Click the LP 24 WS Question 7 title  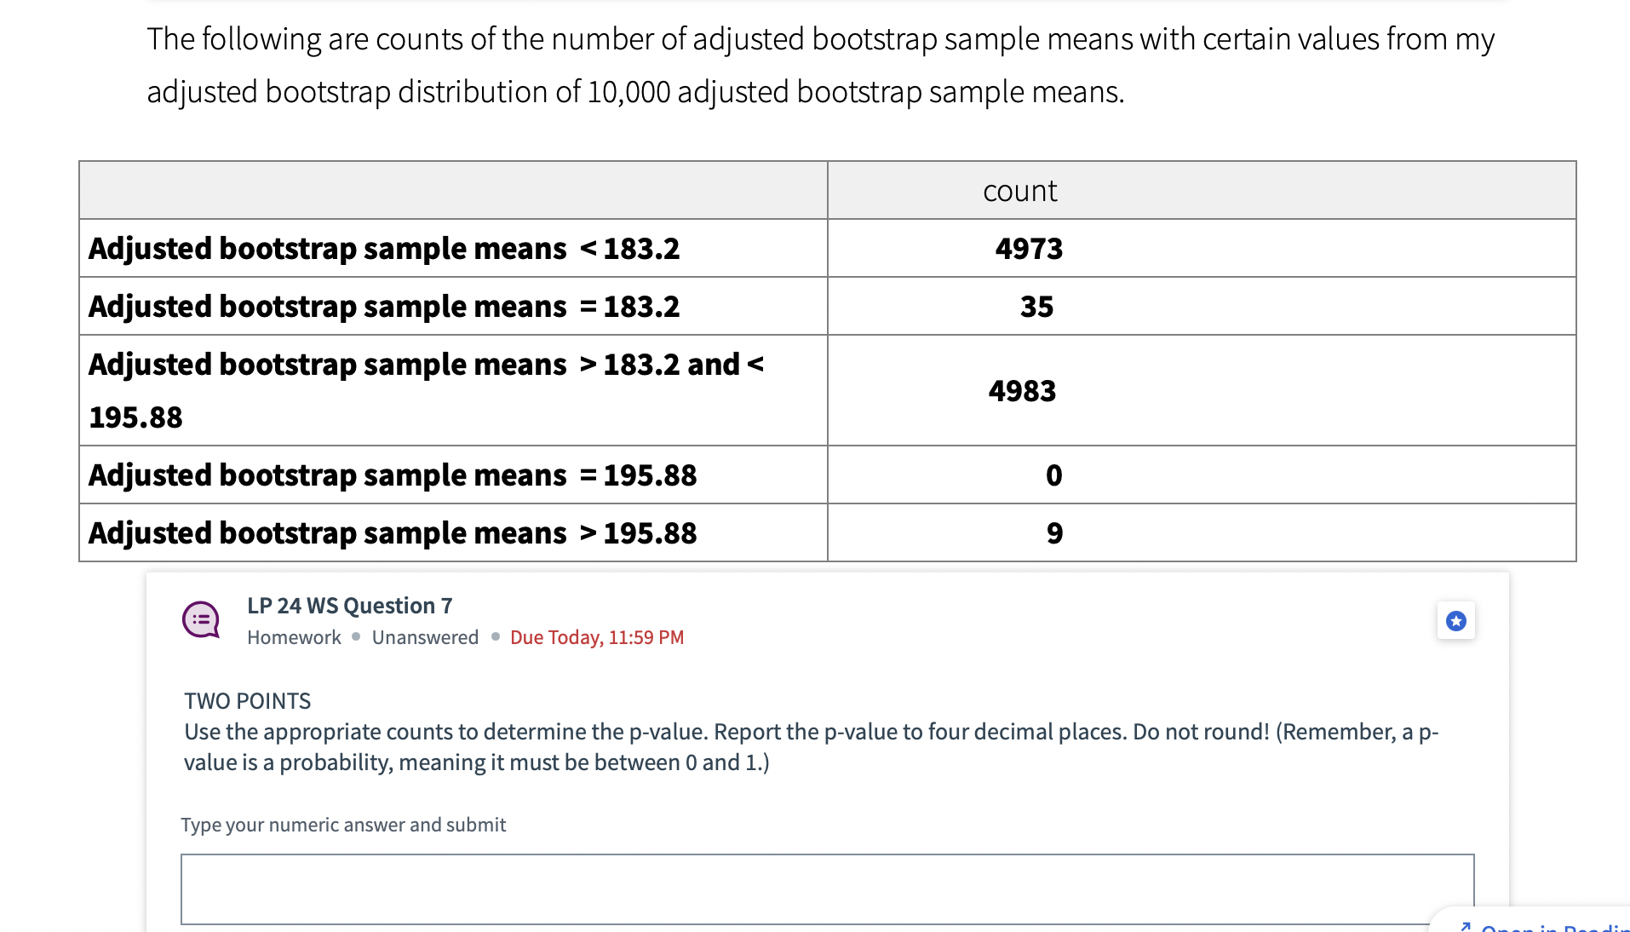pyautogui.click(x=347, y=606)
